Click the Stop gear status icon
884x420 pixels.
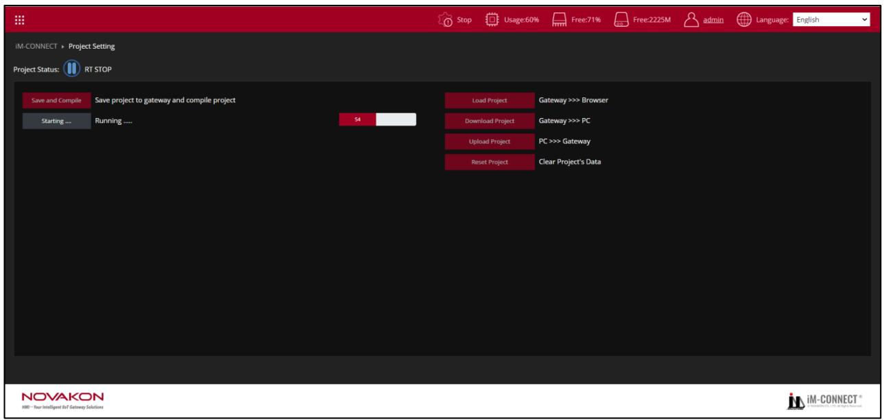click(445, 20)
